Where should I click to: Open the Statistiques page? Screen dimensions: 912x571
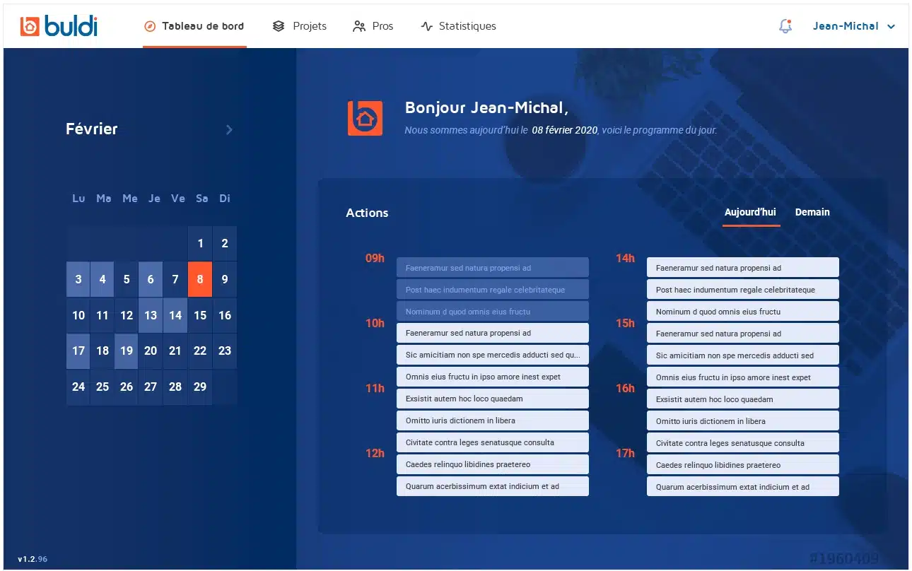(x=458, y=26)
